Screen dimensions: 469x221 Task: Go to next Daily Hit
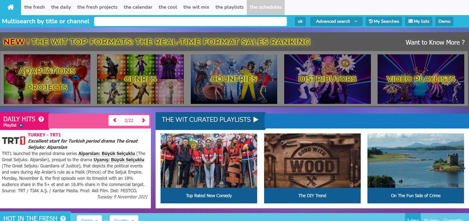(143, 120)
